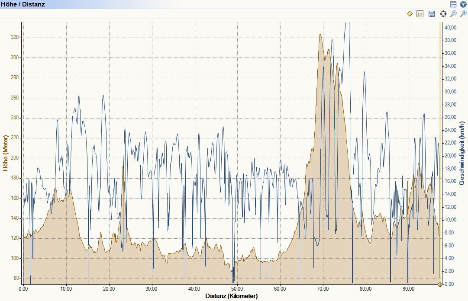Click the elevation spike near 23 km

point(123,166)
